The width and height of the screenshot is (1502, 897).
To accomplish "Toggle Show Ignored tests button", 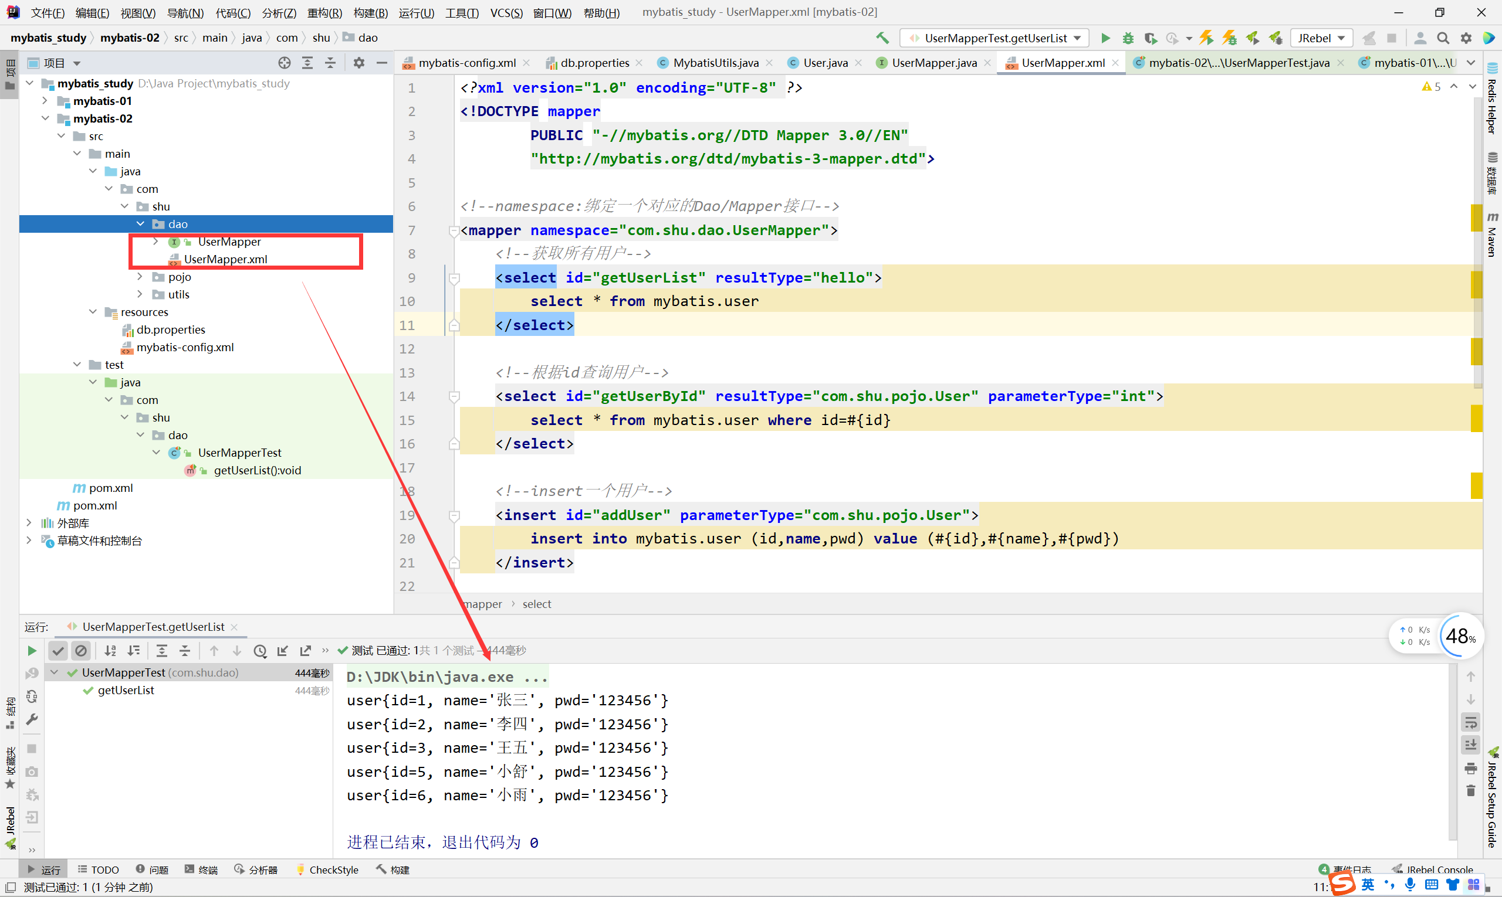I will pyautogui.click(x=80, y=650).
